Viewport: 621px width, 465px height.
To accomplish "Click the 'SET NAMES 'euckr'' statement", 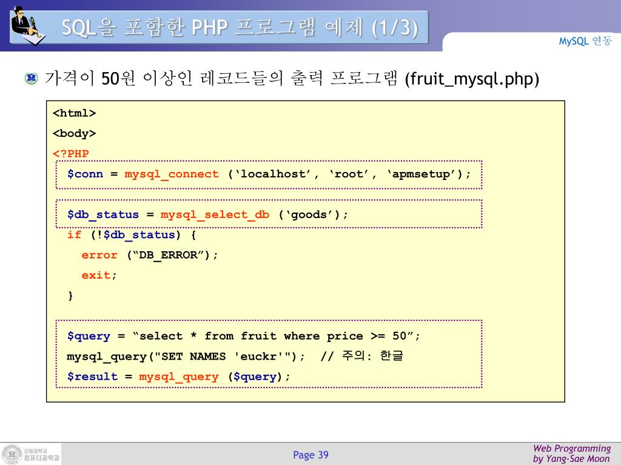I will pos(223,356).
